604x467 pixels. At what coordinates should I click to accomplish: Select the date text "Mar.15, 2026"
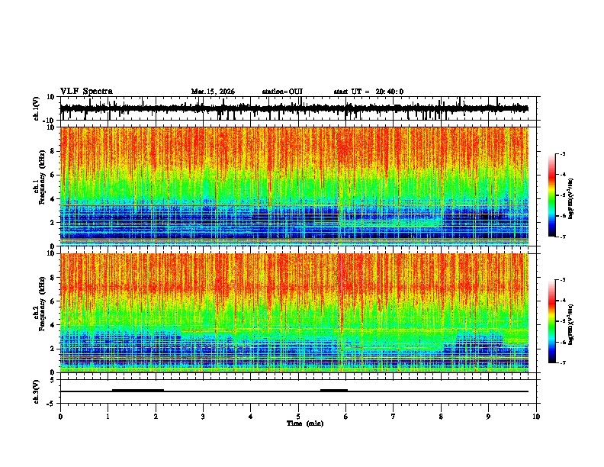pos(213,92)
